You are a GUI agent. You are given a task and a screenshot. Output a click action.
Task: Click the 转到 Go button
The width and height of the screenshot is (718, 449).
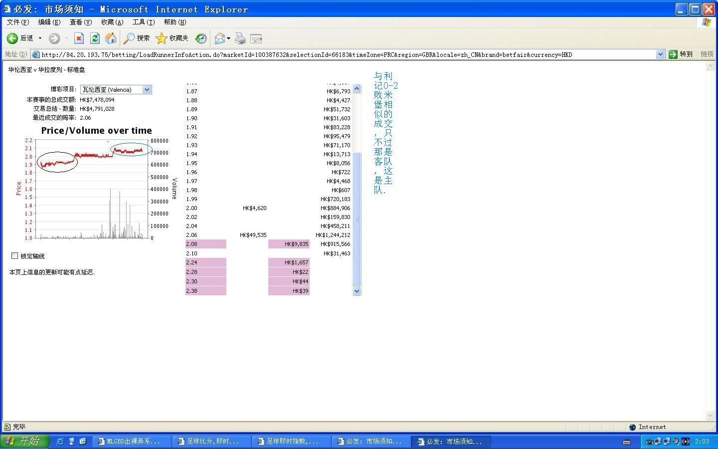[681, 54]
